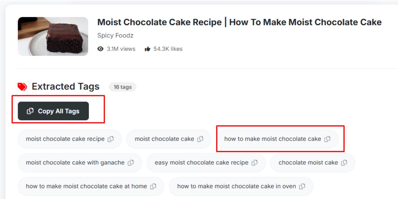
Task: Copy icon for 'how to make moist chocolate cake'
Action: coord(327,139)
